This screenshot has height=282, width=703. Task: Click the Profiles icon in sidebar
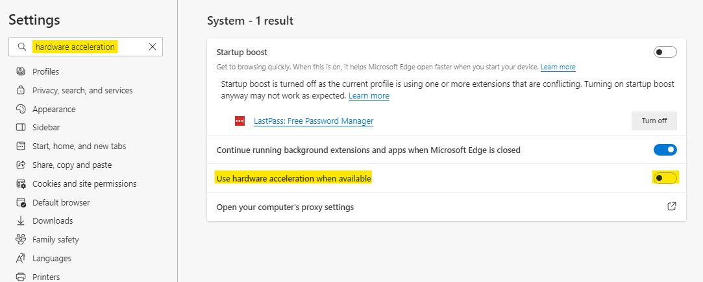(x=21, y=71)
